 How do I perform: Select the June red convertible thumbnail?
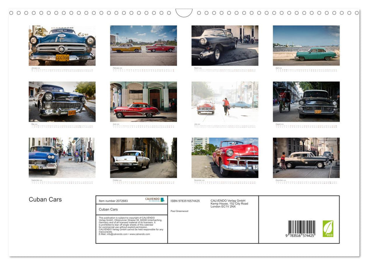(x=143, y=101)
